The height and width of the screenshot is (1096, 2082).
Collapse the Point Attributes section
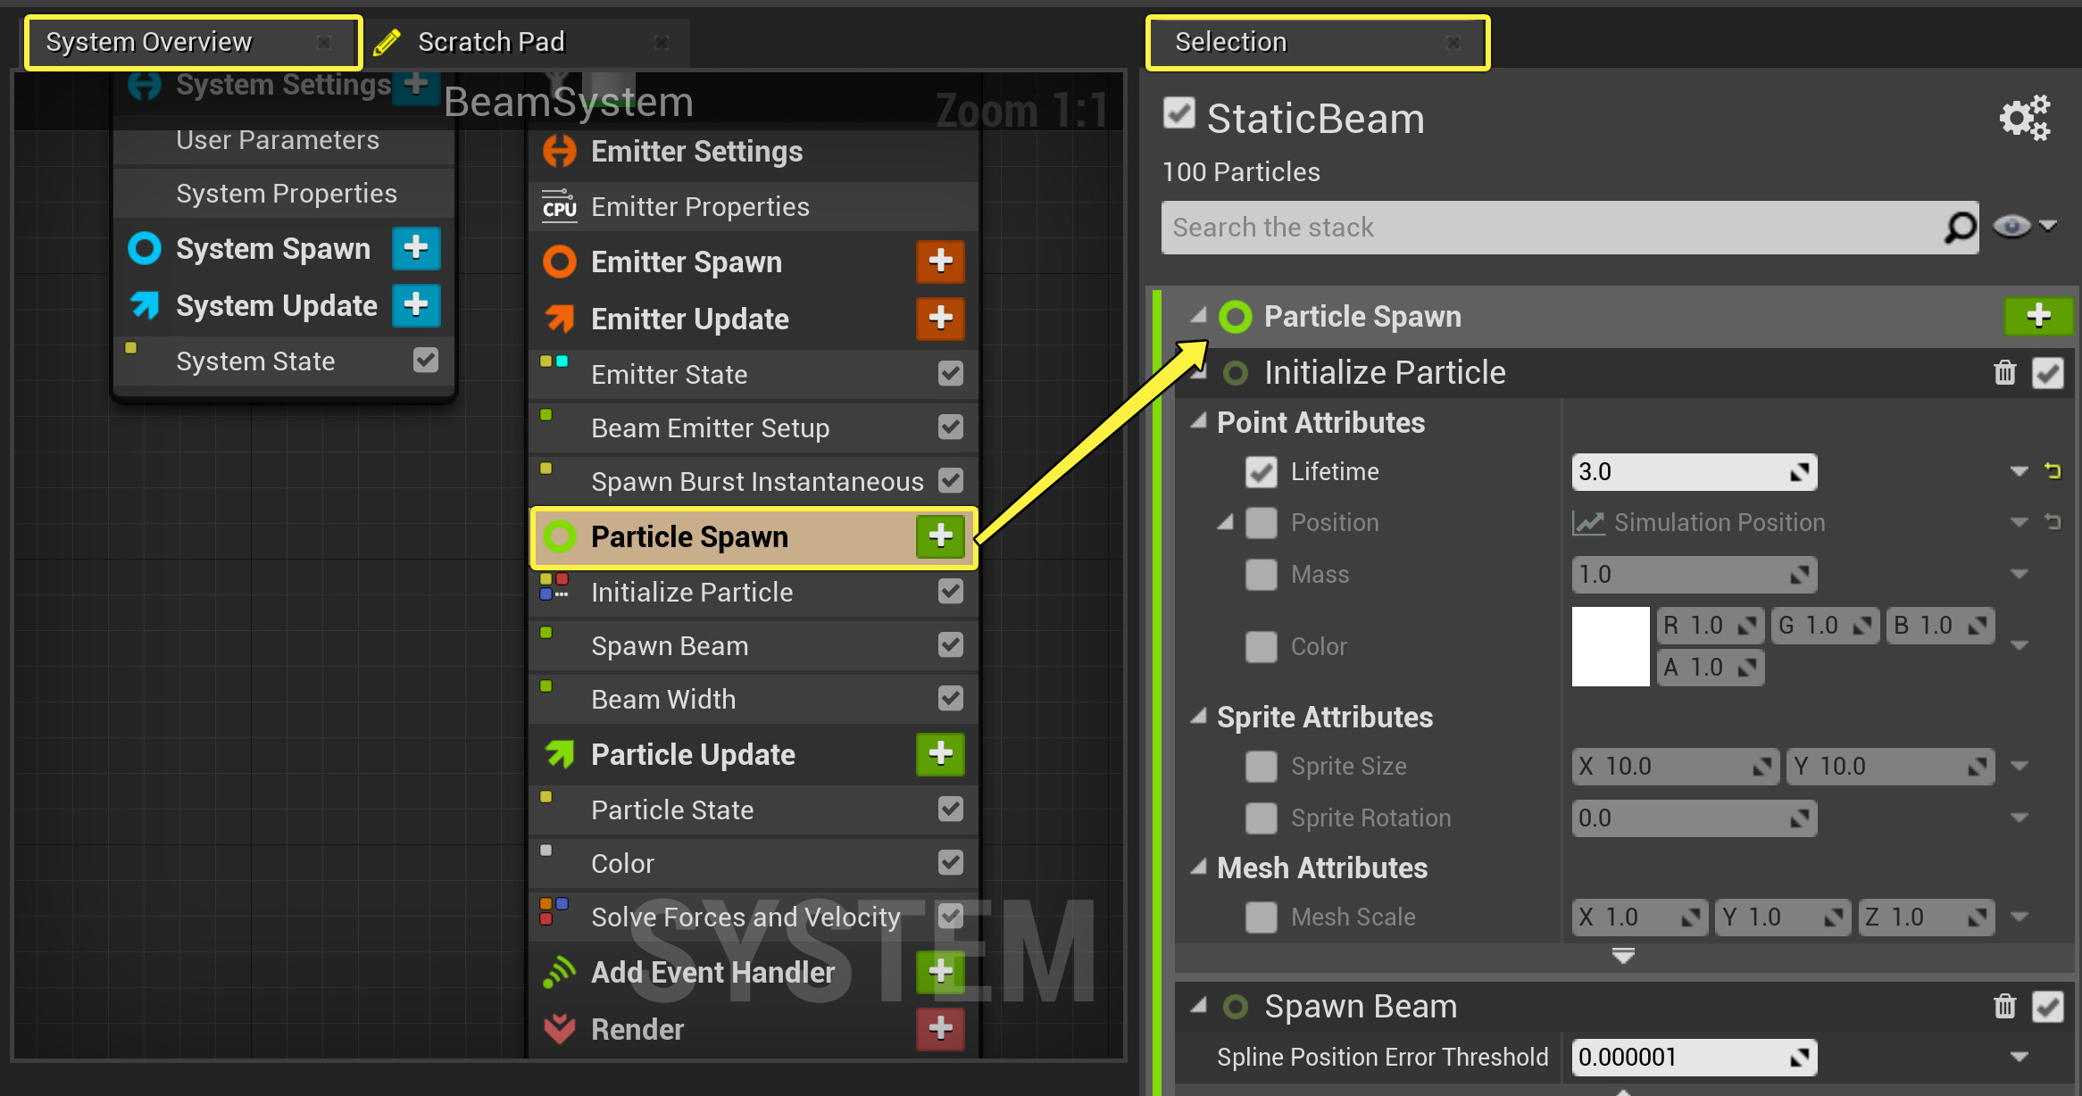tap(1199, 421)
